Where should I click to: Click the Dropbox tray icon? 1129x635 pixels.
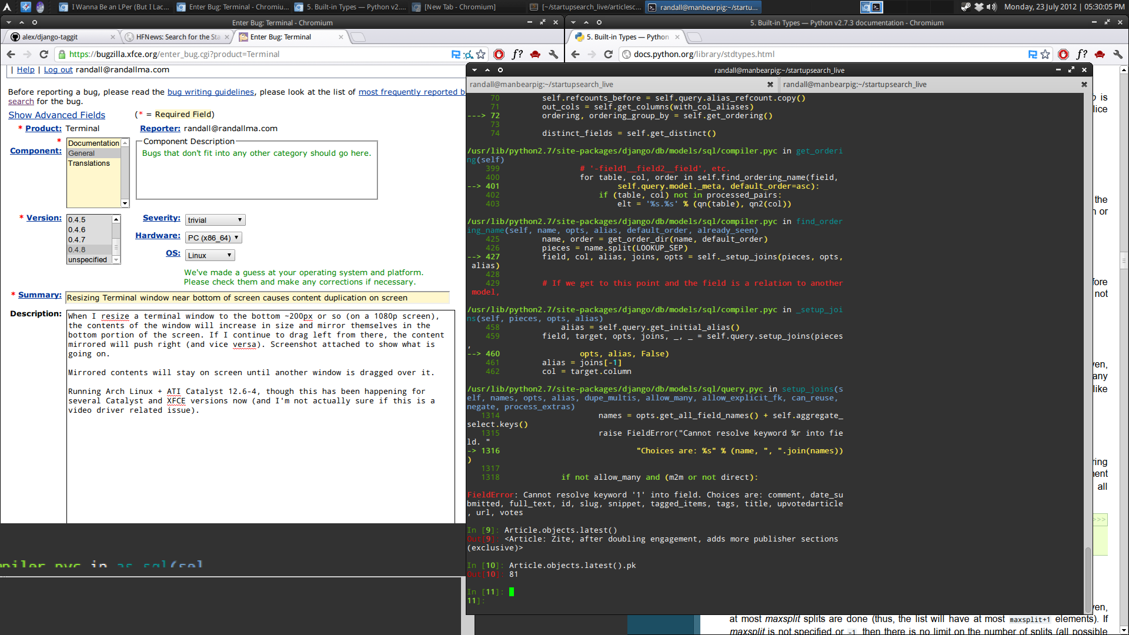point(978,7)
